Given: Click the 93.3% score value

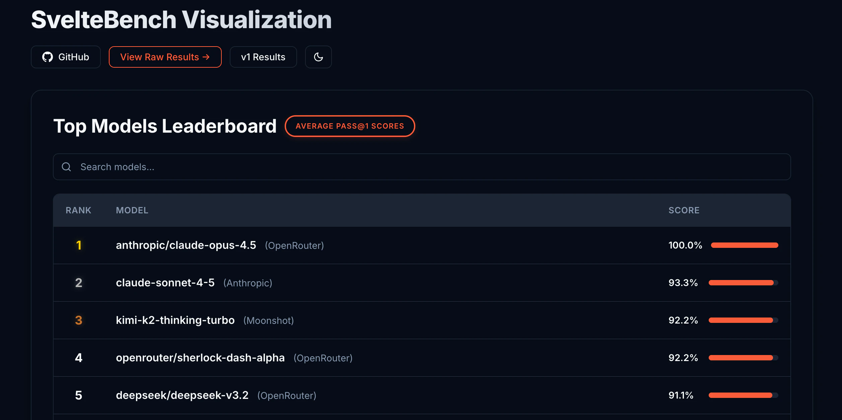Looking at the screenshot, I should click(683, 283).
